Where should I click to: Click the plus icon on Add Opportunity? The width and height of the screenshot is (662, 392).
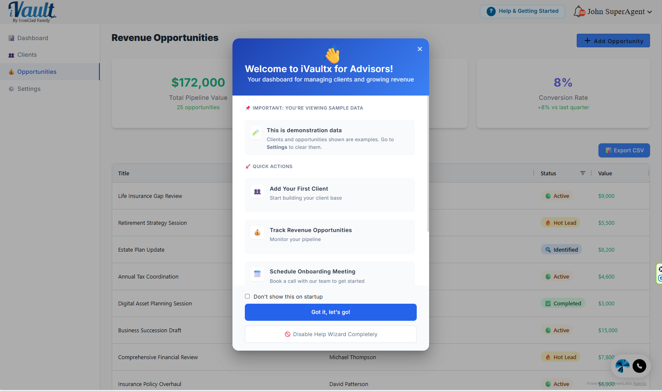click(587, 41)
